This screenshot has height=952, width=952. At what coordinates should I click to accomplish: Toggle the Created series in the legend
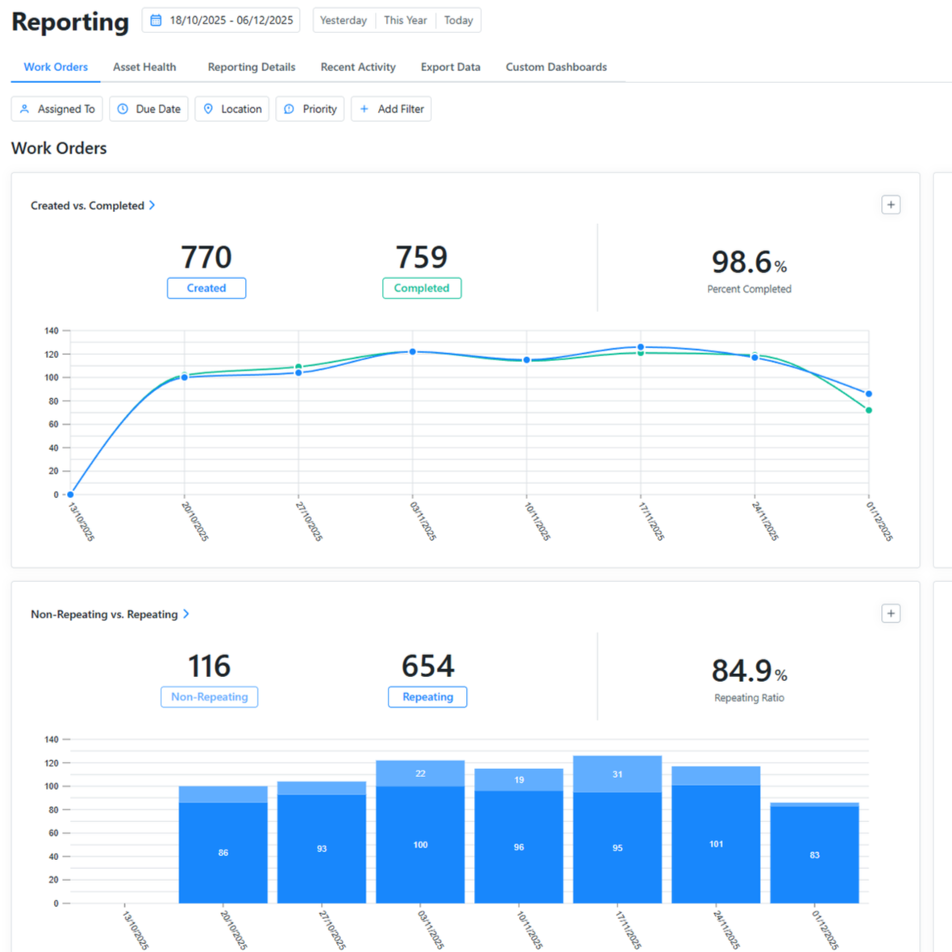pos(206,288)
